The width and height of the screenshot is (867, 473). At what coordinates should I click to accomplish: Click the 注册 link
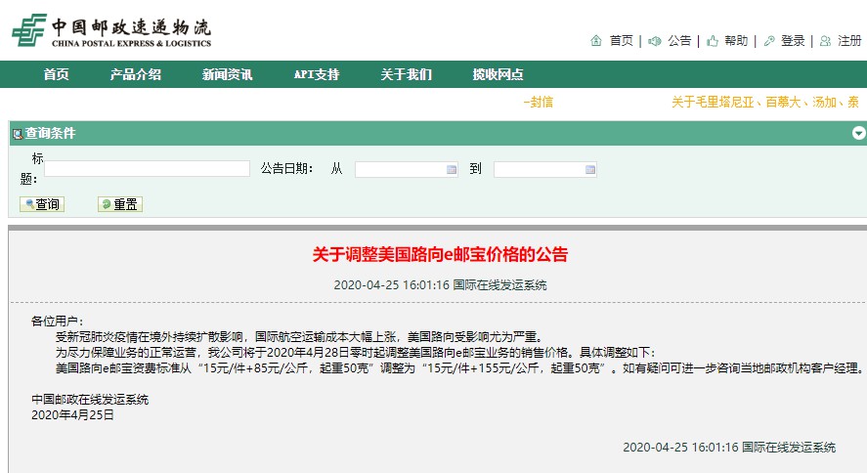849,41
